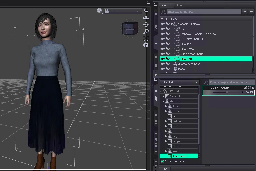Open the PSO Skirt node dropdown

(x=180, y=82)
